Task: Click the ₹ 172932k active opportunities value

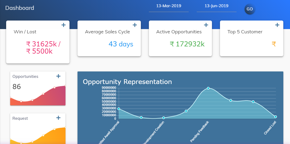Action: click(187, 44)
